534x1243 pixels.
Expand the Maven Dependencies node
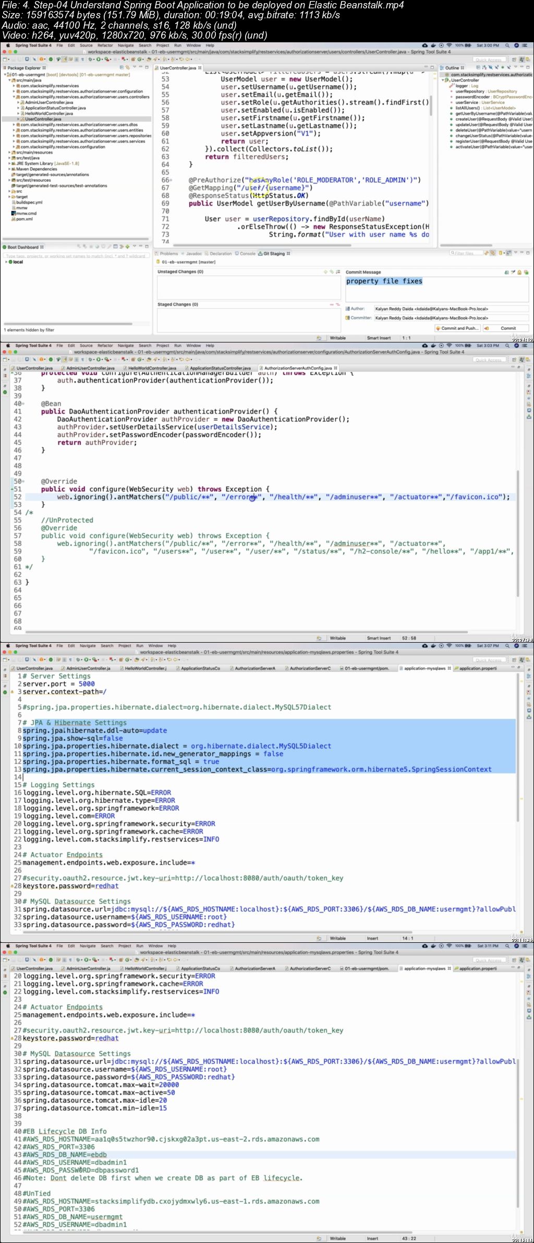pyautogui.click(x=10, y=169)
